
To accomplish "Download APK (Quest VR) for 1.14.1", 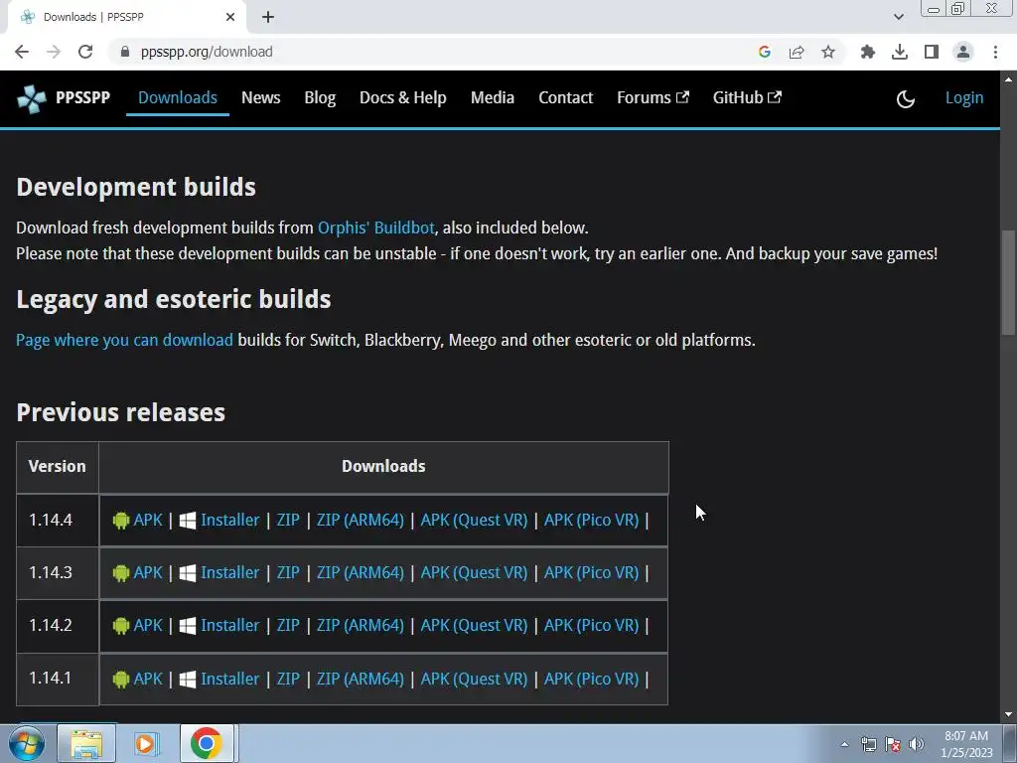I will pyautogui.click(x=474, y=679).
